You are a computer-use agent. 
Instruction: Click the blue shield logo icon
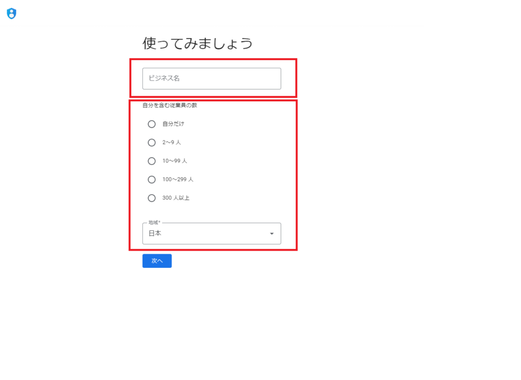coord(11,14)
